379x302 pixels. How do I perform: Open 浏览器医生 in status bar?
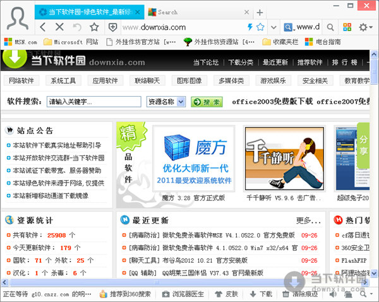click(183, 294)
